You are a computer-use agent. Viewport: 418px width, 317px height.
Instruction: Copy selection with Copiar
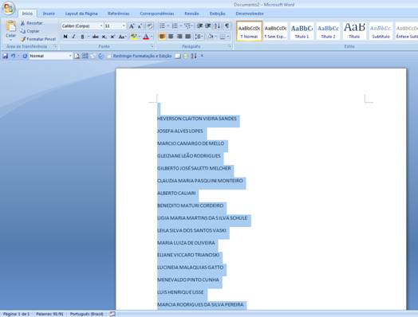pos(30,31)
